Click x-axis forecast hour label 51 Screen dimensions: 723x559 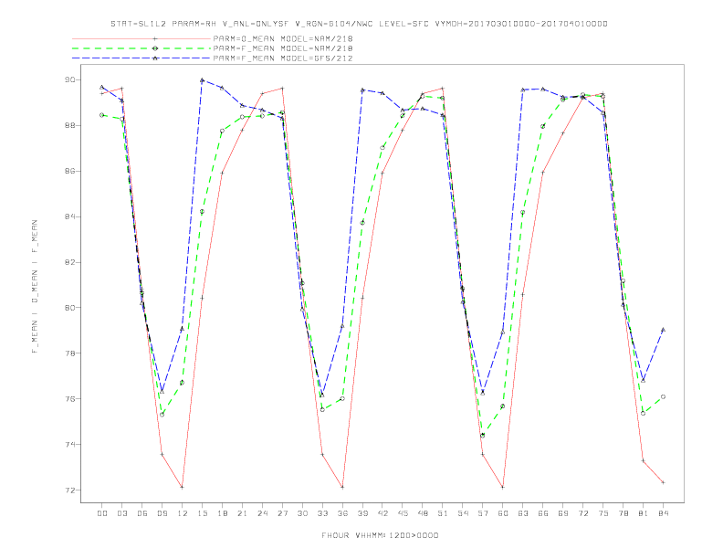pos(443,513)
